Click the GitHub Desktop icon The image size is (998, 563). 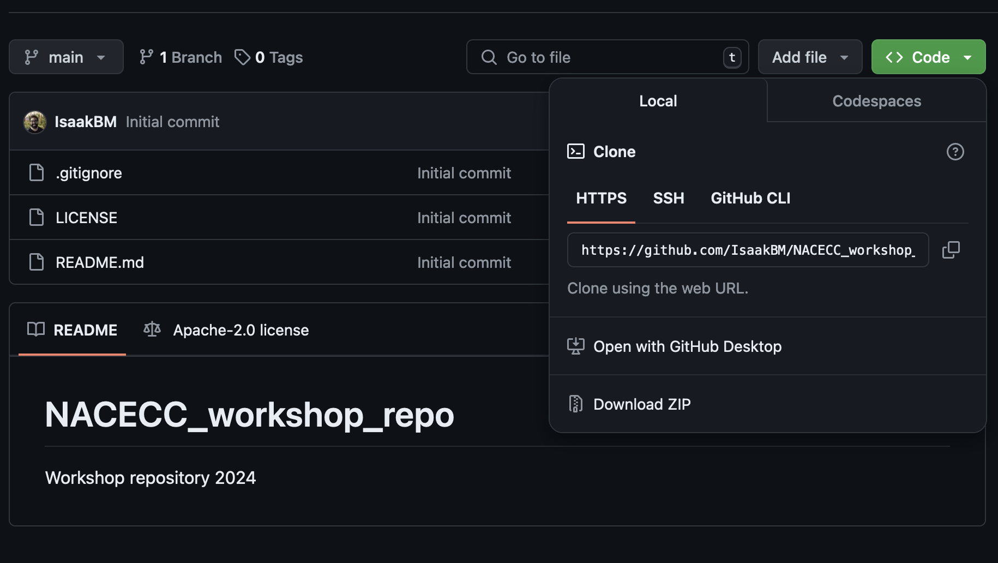point(576,346)
